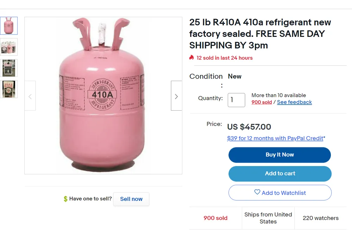Click the Ships from United States box
The image size is (352, 230).
coord(268,218)
